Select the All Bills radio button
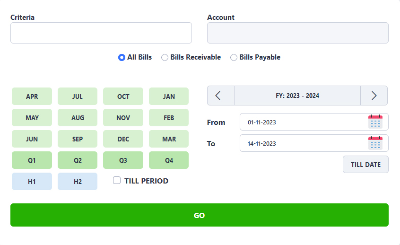The height and width of the screenshot is (245, 400). click(x=122, y=57)
